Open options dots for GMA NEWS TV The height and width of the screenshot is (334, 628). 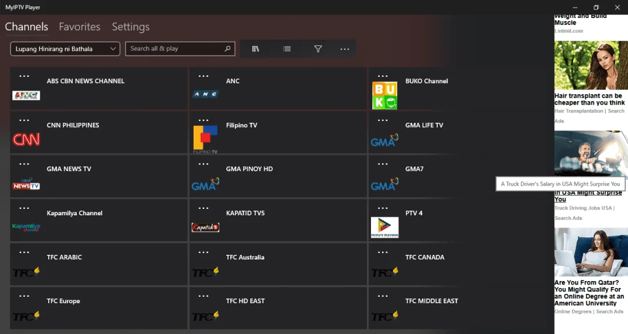pyautogui.click(x=24, y=164)
